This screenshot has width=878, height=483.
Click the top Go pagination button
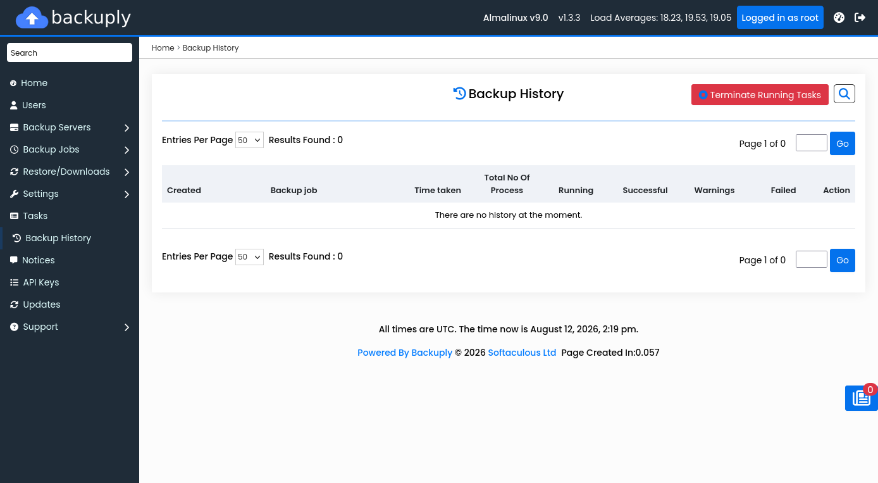pos(843,144)
